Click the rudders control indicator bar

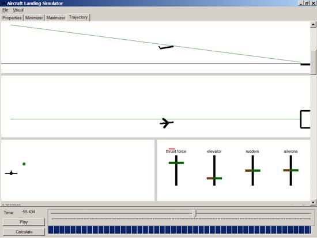coord(252,171)
